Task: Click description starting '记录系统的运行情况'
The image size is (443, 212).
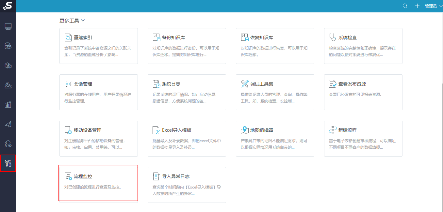Action: click(185, 98)
